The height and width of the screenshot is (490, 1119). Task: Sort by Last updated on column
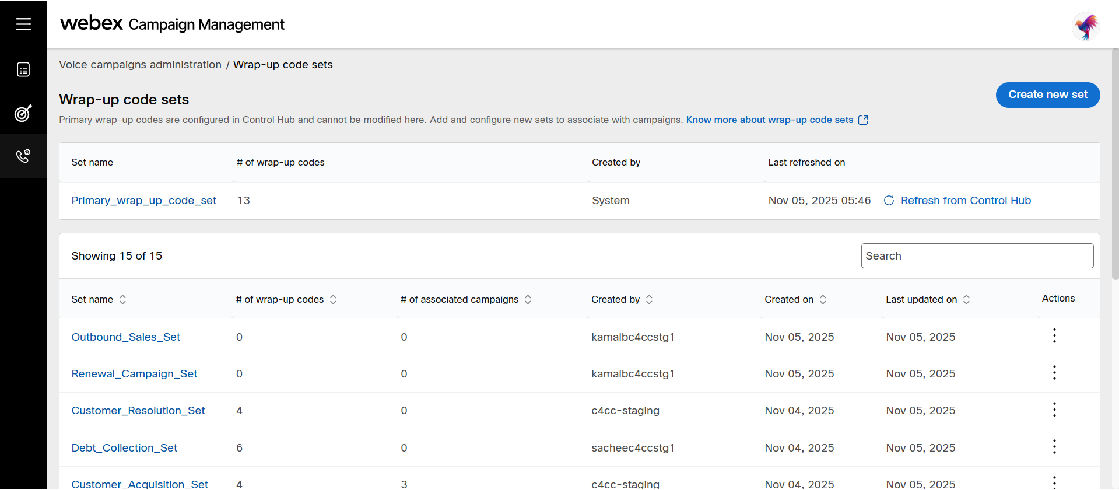[x=966, y=299]
